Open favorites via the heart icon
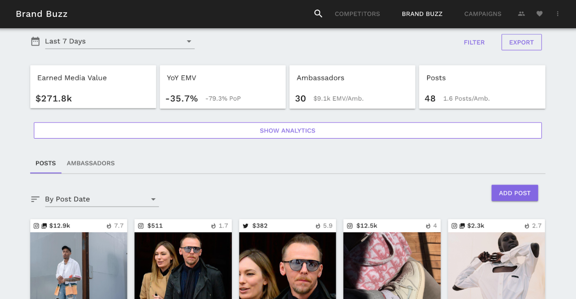The width and height of the screenshot is (576, 299). click(x=539, y=14)
